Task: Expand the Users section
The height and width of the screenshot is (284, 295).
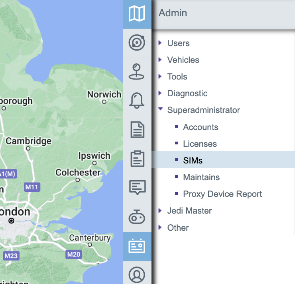Action: point(178,43)
